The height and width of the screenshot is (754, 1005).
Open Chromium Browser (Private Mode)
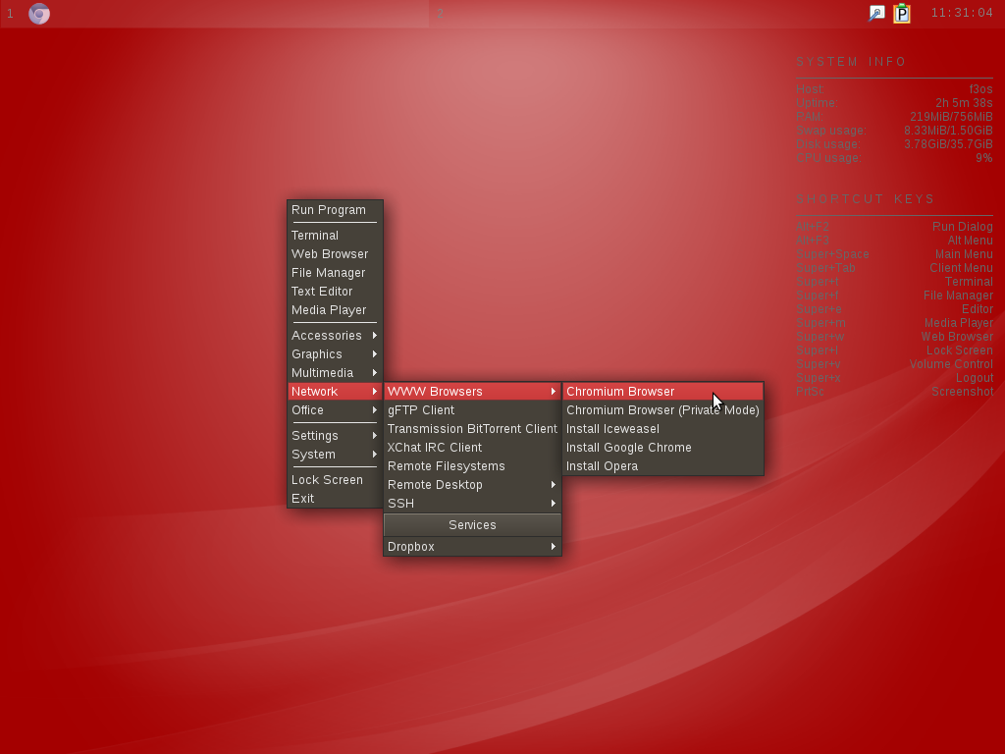662,409
